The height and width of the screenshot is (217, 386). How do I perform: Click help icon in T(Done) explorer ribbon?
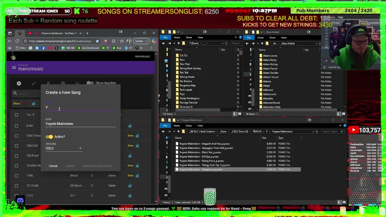click(x=240, y=37)
